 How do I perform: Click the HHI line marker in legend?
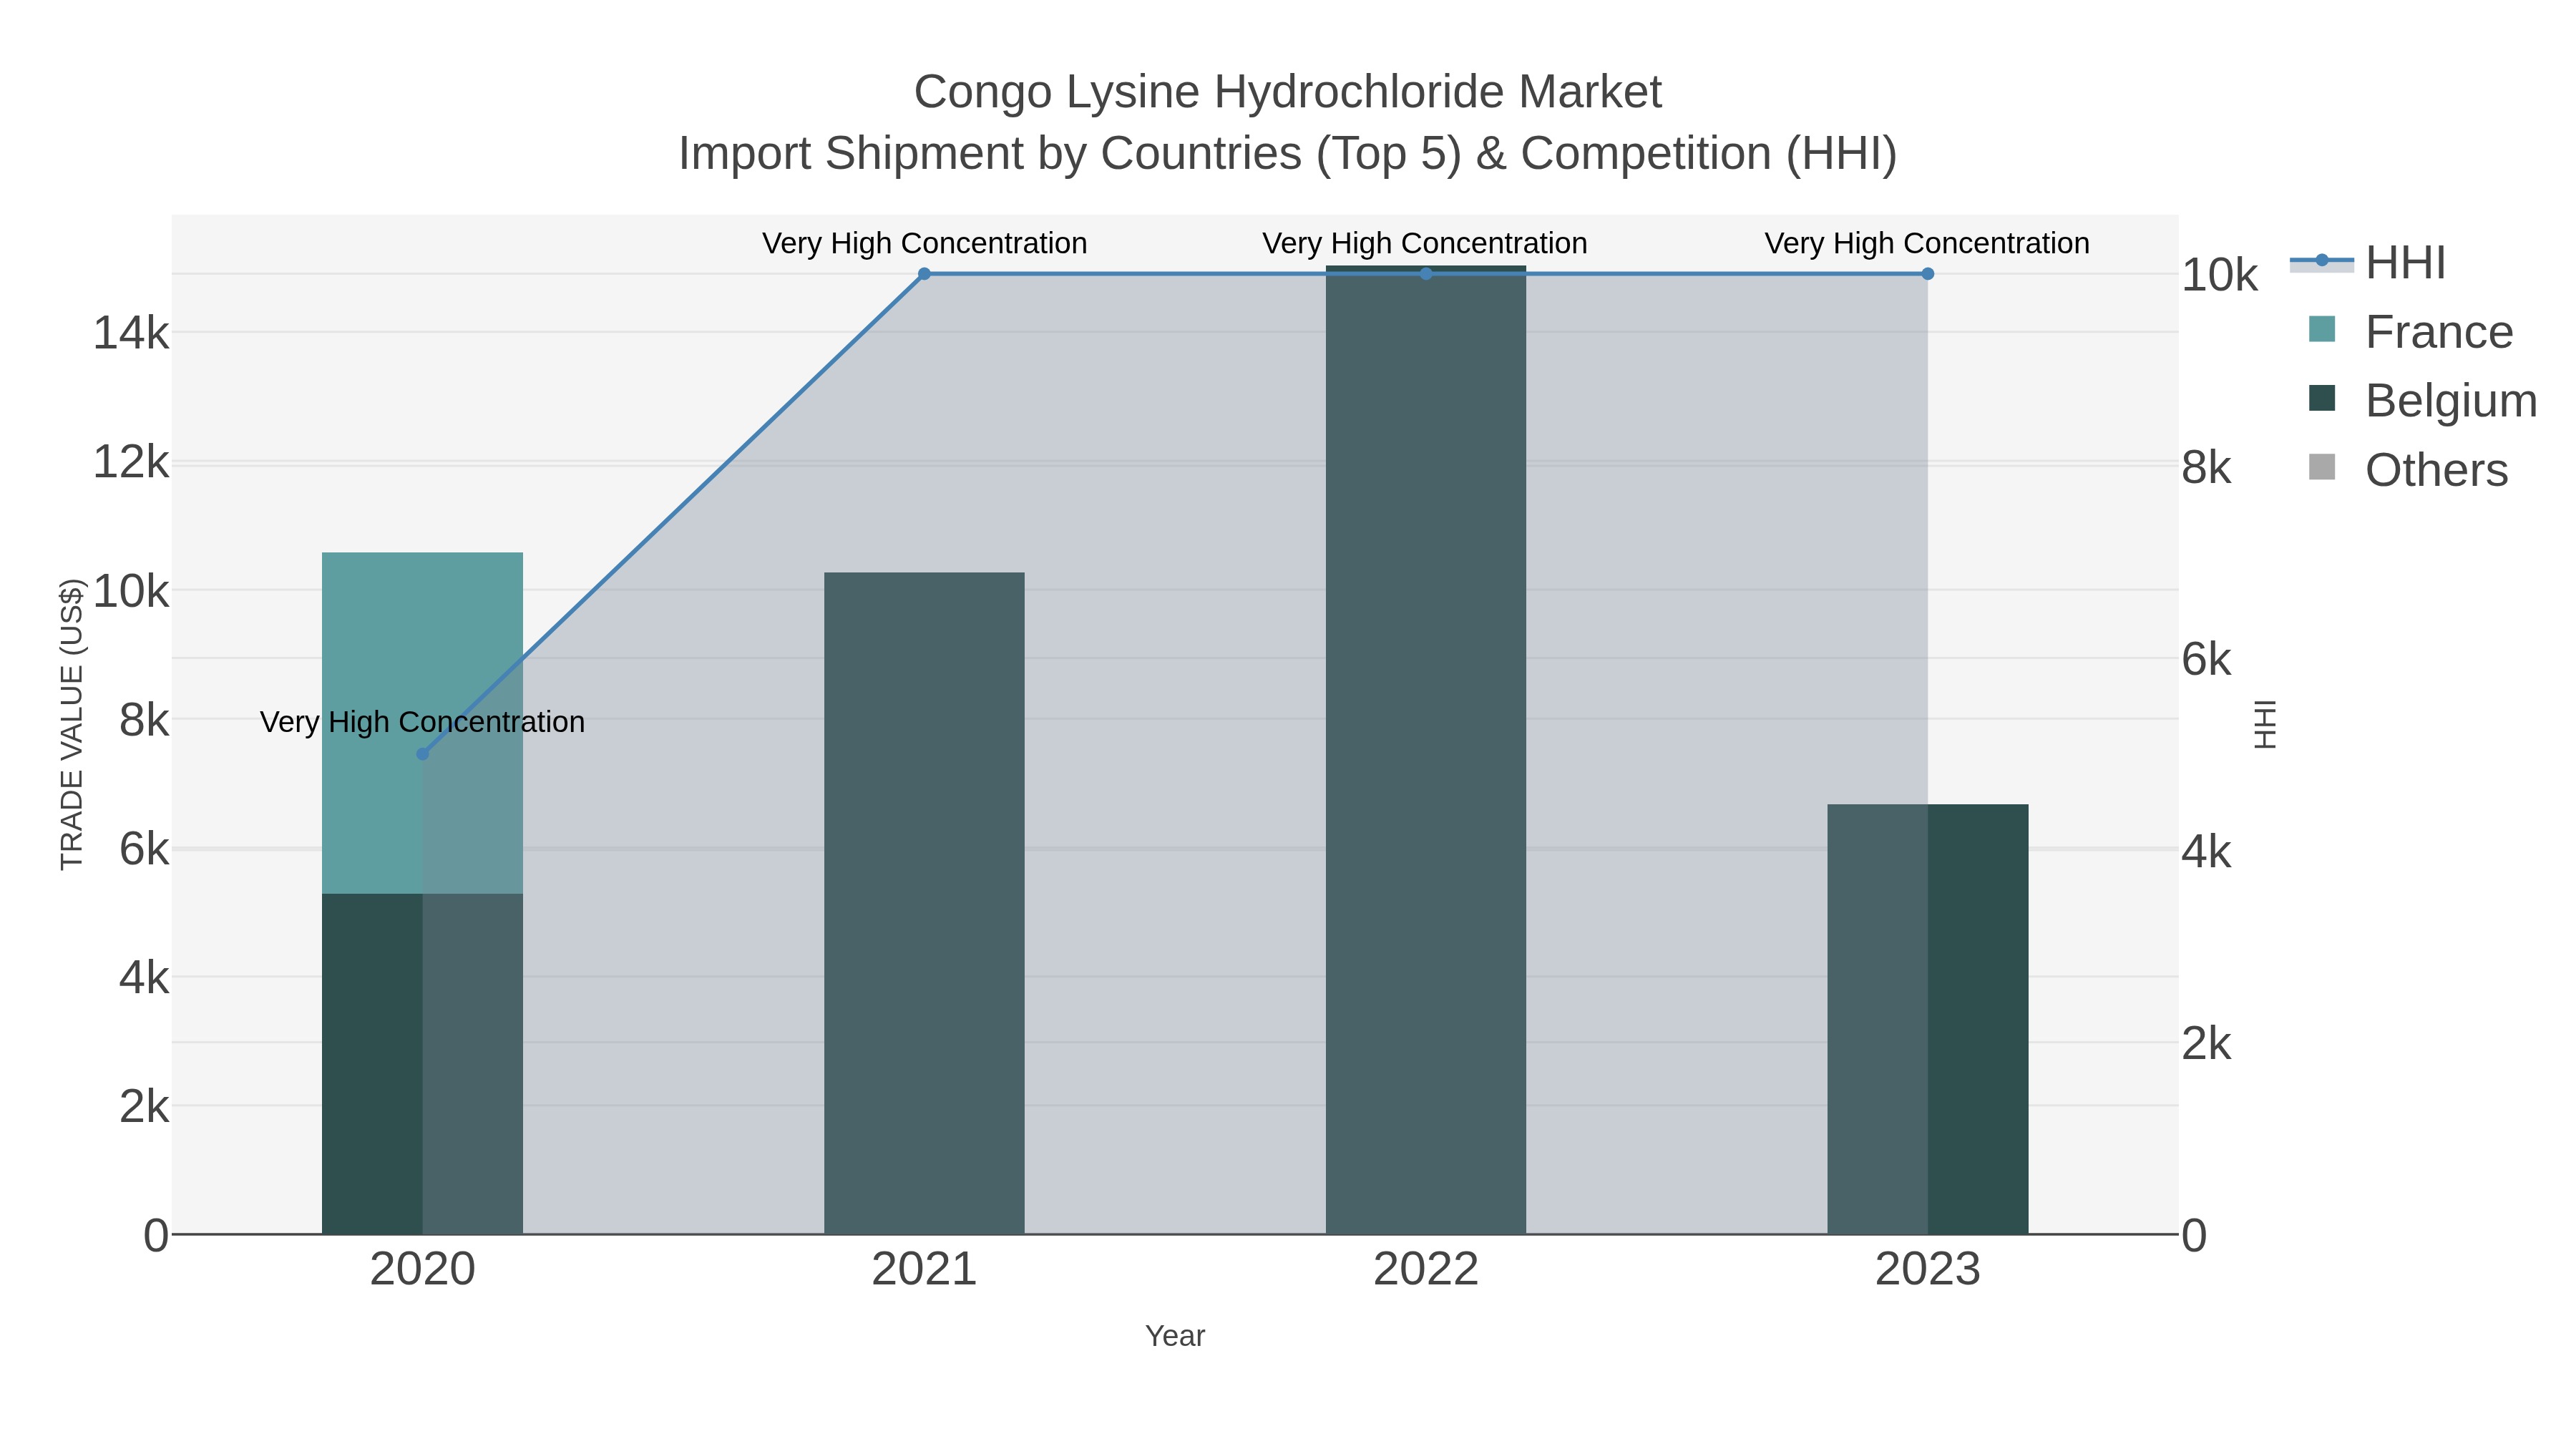[2322, 261]
